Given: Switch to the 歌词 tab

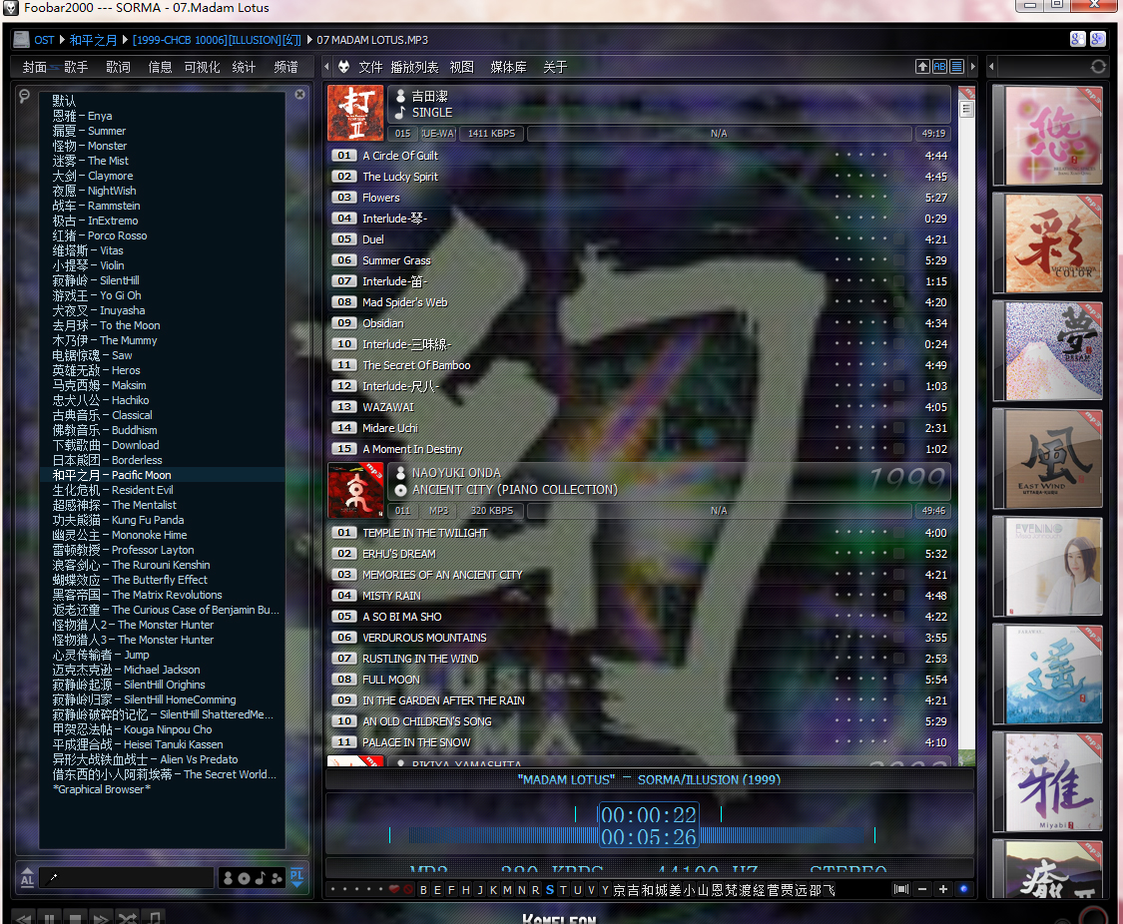Looking at the screenshot, I should pos(118,67).
